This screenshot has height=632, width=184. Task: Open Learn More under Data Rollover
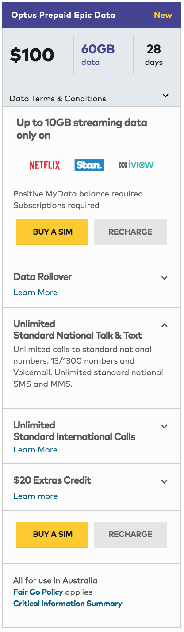35,292
